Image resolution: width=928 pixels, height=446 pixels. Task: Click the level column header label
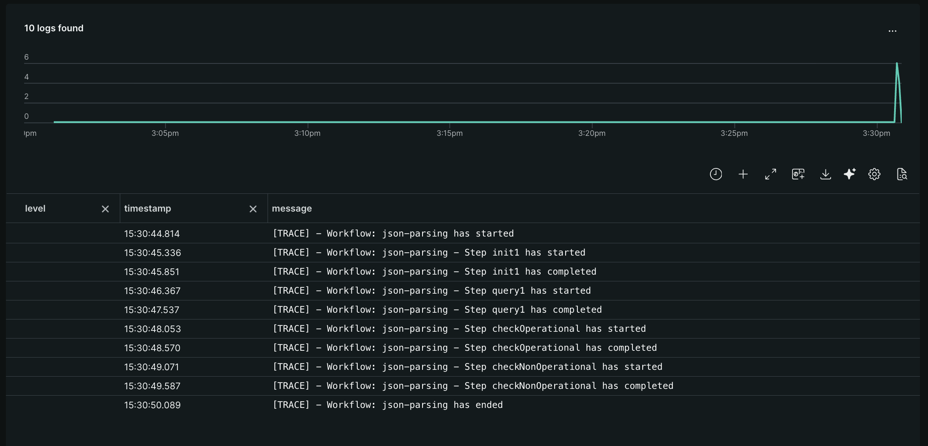coord(35,209)
